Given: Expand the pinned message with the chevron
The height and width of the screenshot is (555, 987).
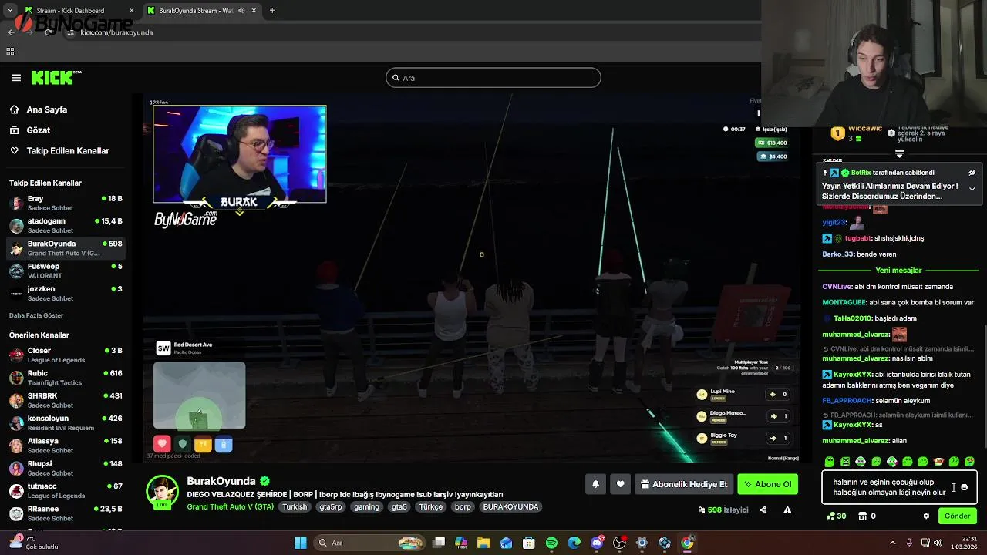Looking at the screenshot, I should [972, 189].
